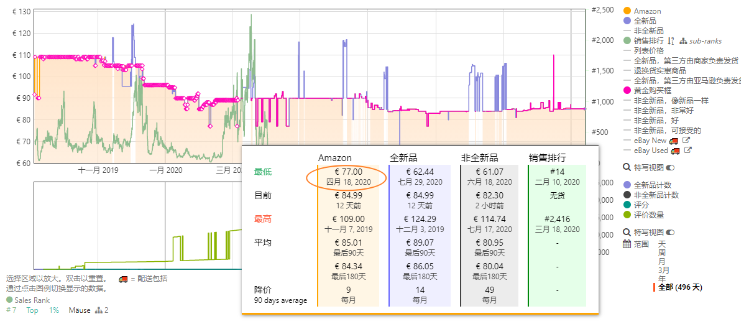Select 全部 (496 天) range
749x324 pixels.
tap(680, 287)
